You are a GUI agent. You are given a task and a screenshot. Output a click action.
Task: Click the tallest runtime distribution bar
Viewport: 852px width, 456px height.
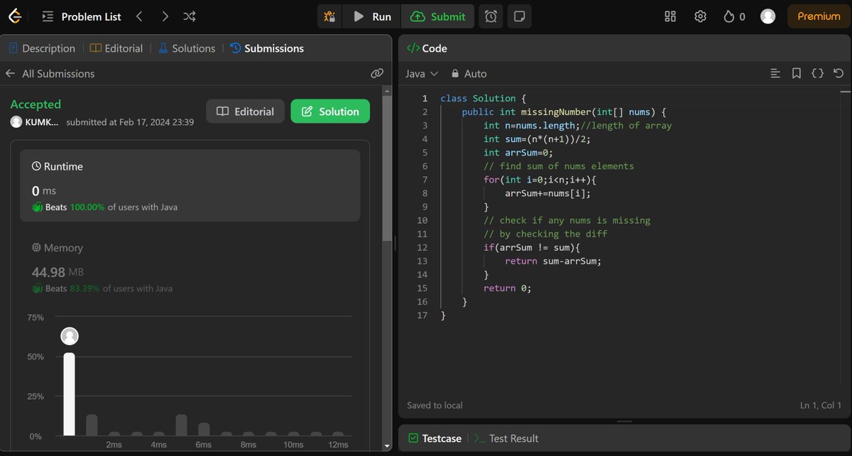tap(69, 394)
